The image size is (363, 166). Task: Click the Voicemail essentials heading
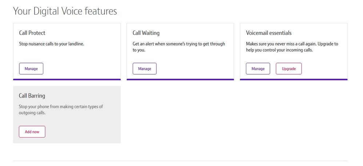268,33
